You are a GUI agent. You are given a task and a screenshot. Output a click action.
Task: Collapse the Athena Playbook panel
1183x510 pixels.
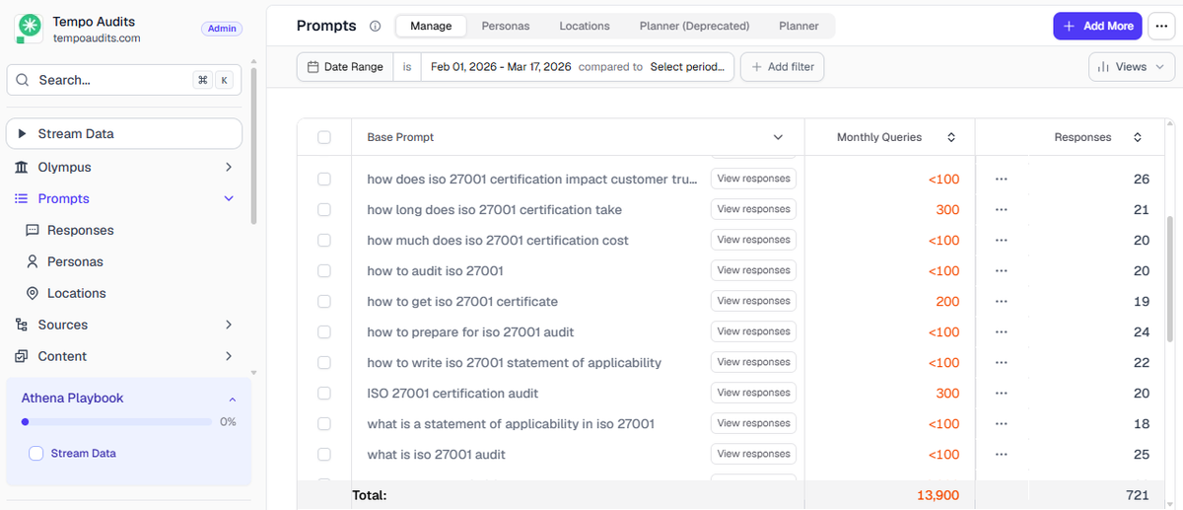(233, 400)
